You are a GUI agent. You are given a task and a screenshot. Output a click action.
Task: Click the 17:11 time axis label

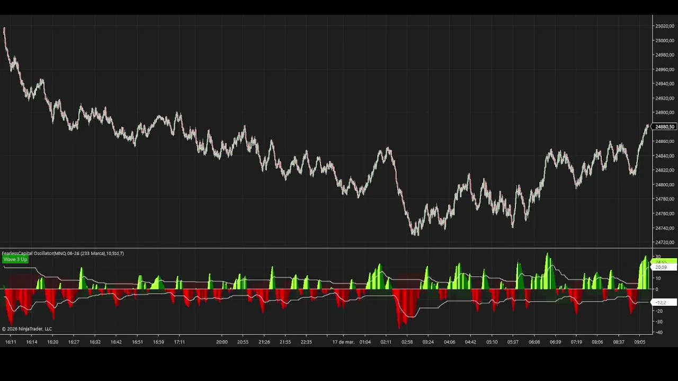179,342
